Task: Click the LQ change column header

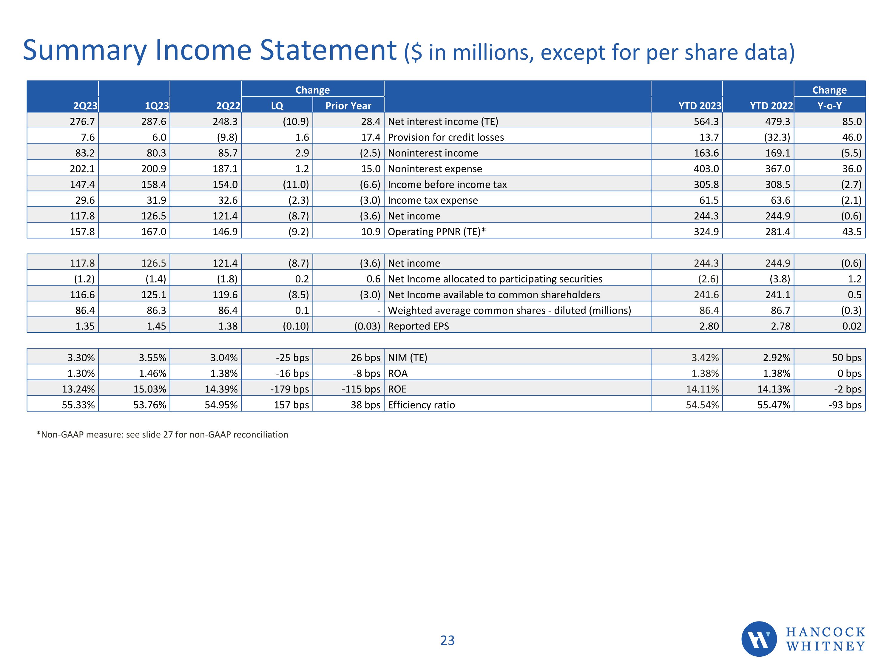Action: [277, 106]
